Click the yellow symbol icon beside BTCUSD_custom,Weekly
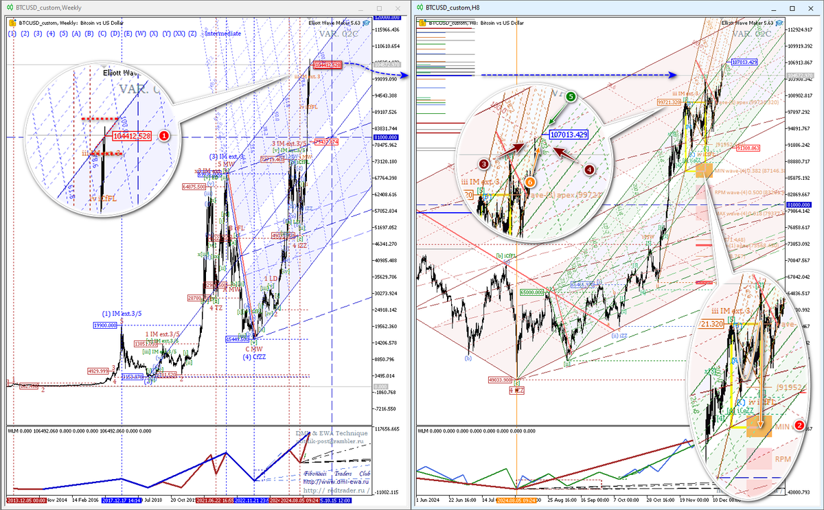Image resolution: width=824 pixels, height=510 pixels. (x=12, y=23)
